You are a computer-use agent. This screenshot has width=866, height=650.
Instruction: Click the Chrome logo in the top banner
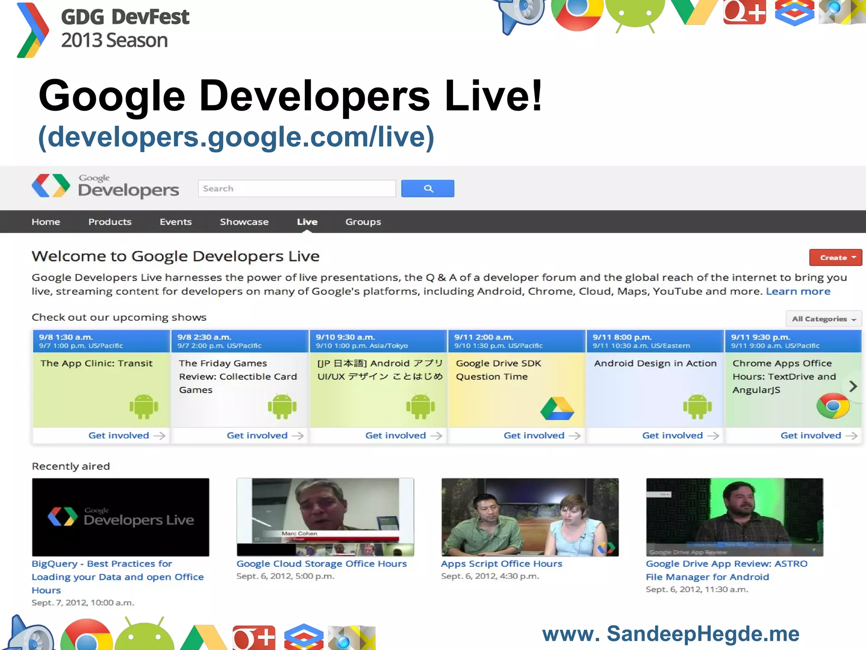coord(577,14)
